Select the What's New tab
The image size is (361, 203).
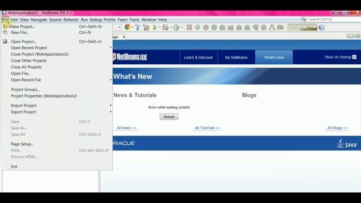click(x=274, y=57)
